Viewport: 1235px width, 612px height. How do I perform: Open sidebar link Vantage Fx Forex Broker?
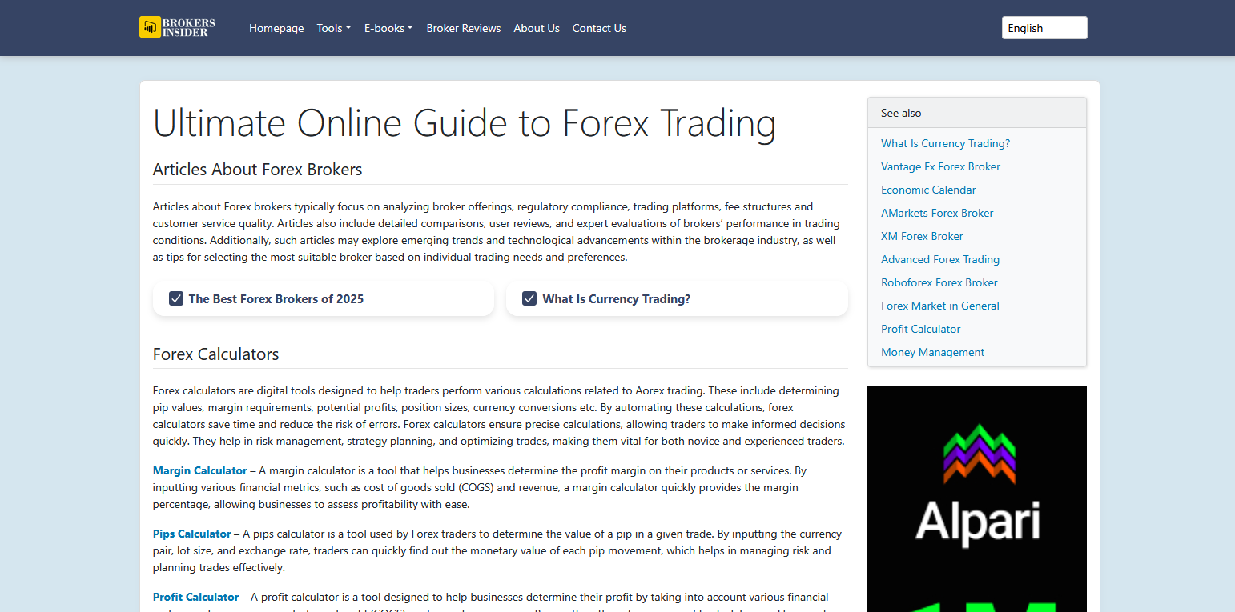[940, 166]
